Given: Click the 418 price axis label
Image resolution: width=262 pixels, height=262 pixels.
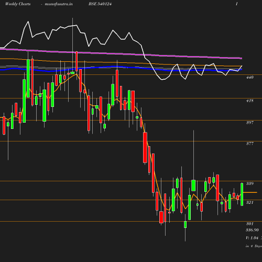Looking at the screenshot, I should [249, 101].
